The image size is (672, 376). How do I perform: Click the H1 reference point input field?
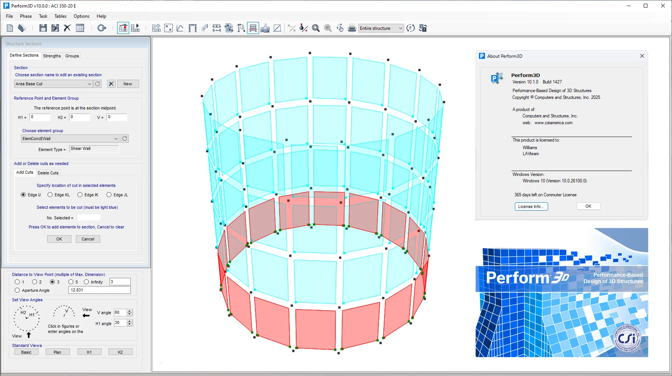(x=40, y=117)
